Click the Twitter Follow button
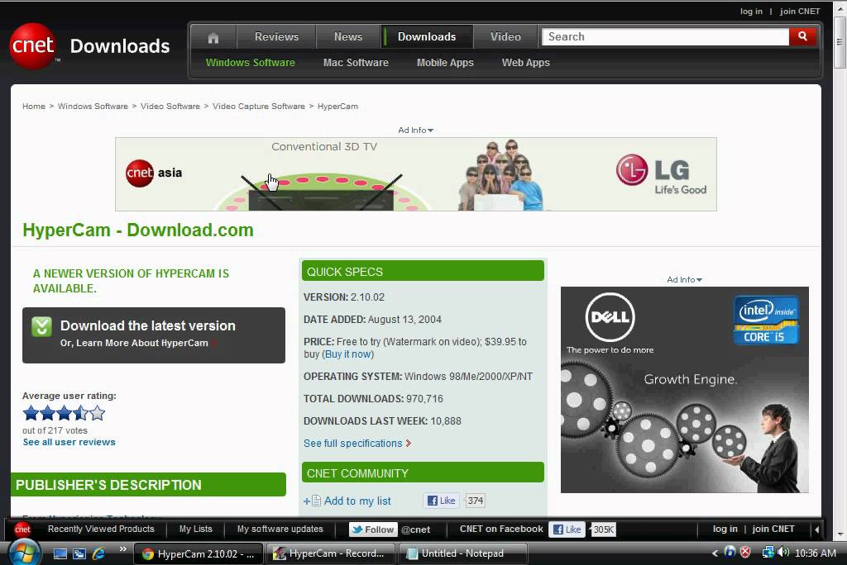 (x=373, y=529)
